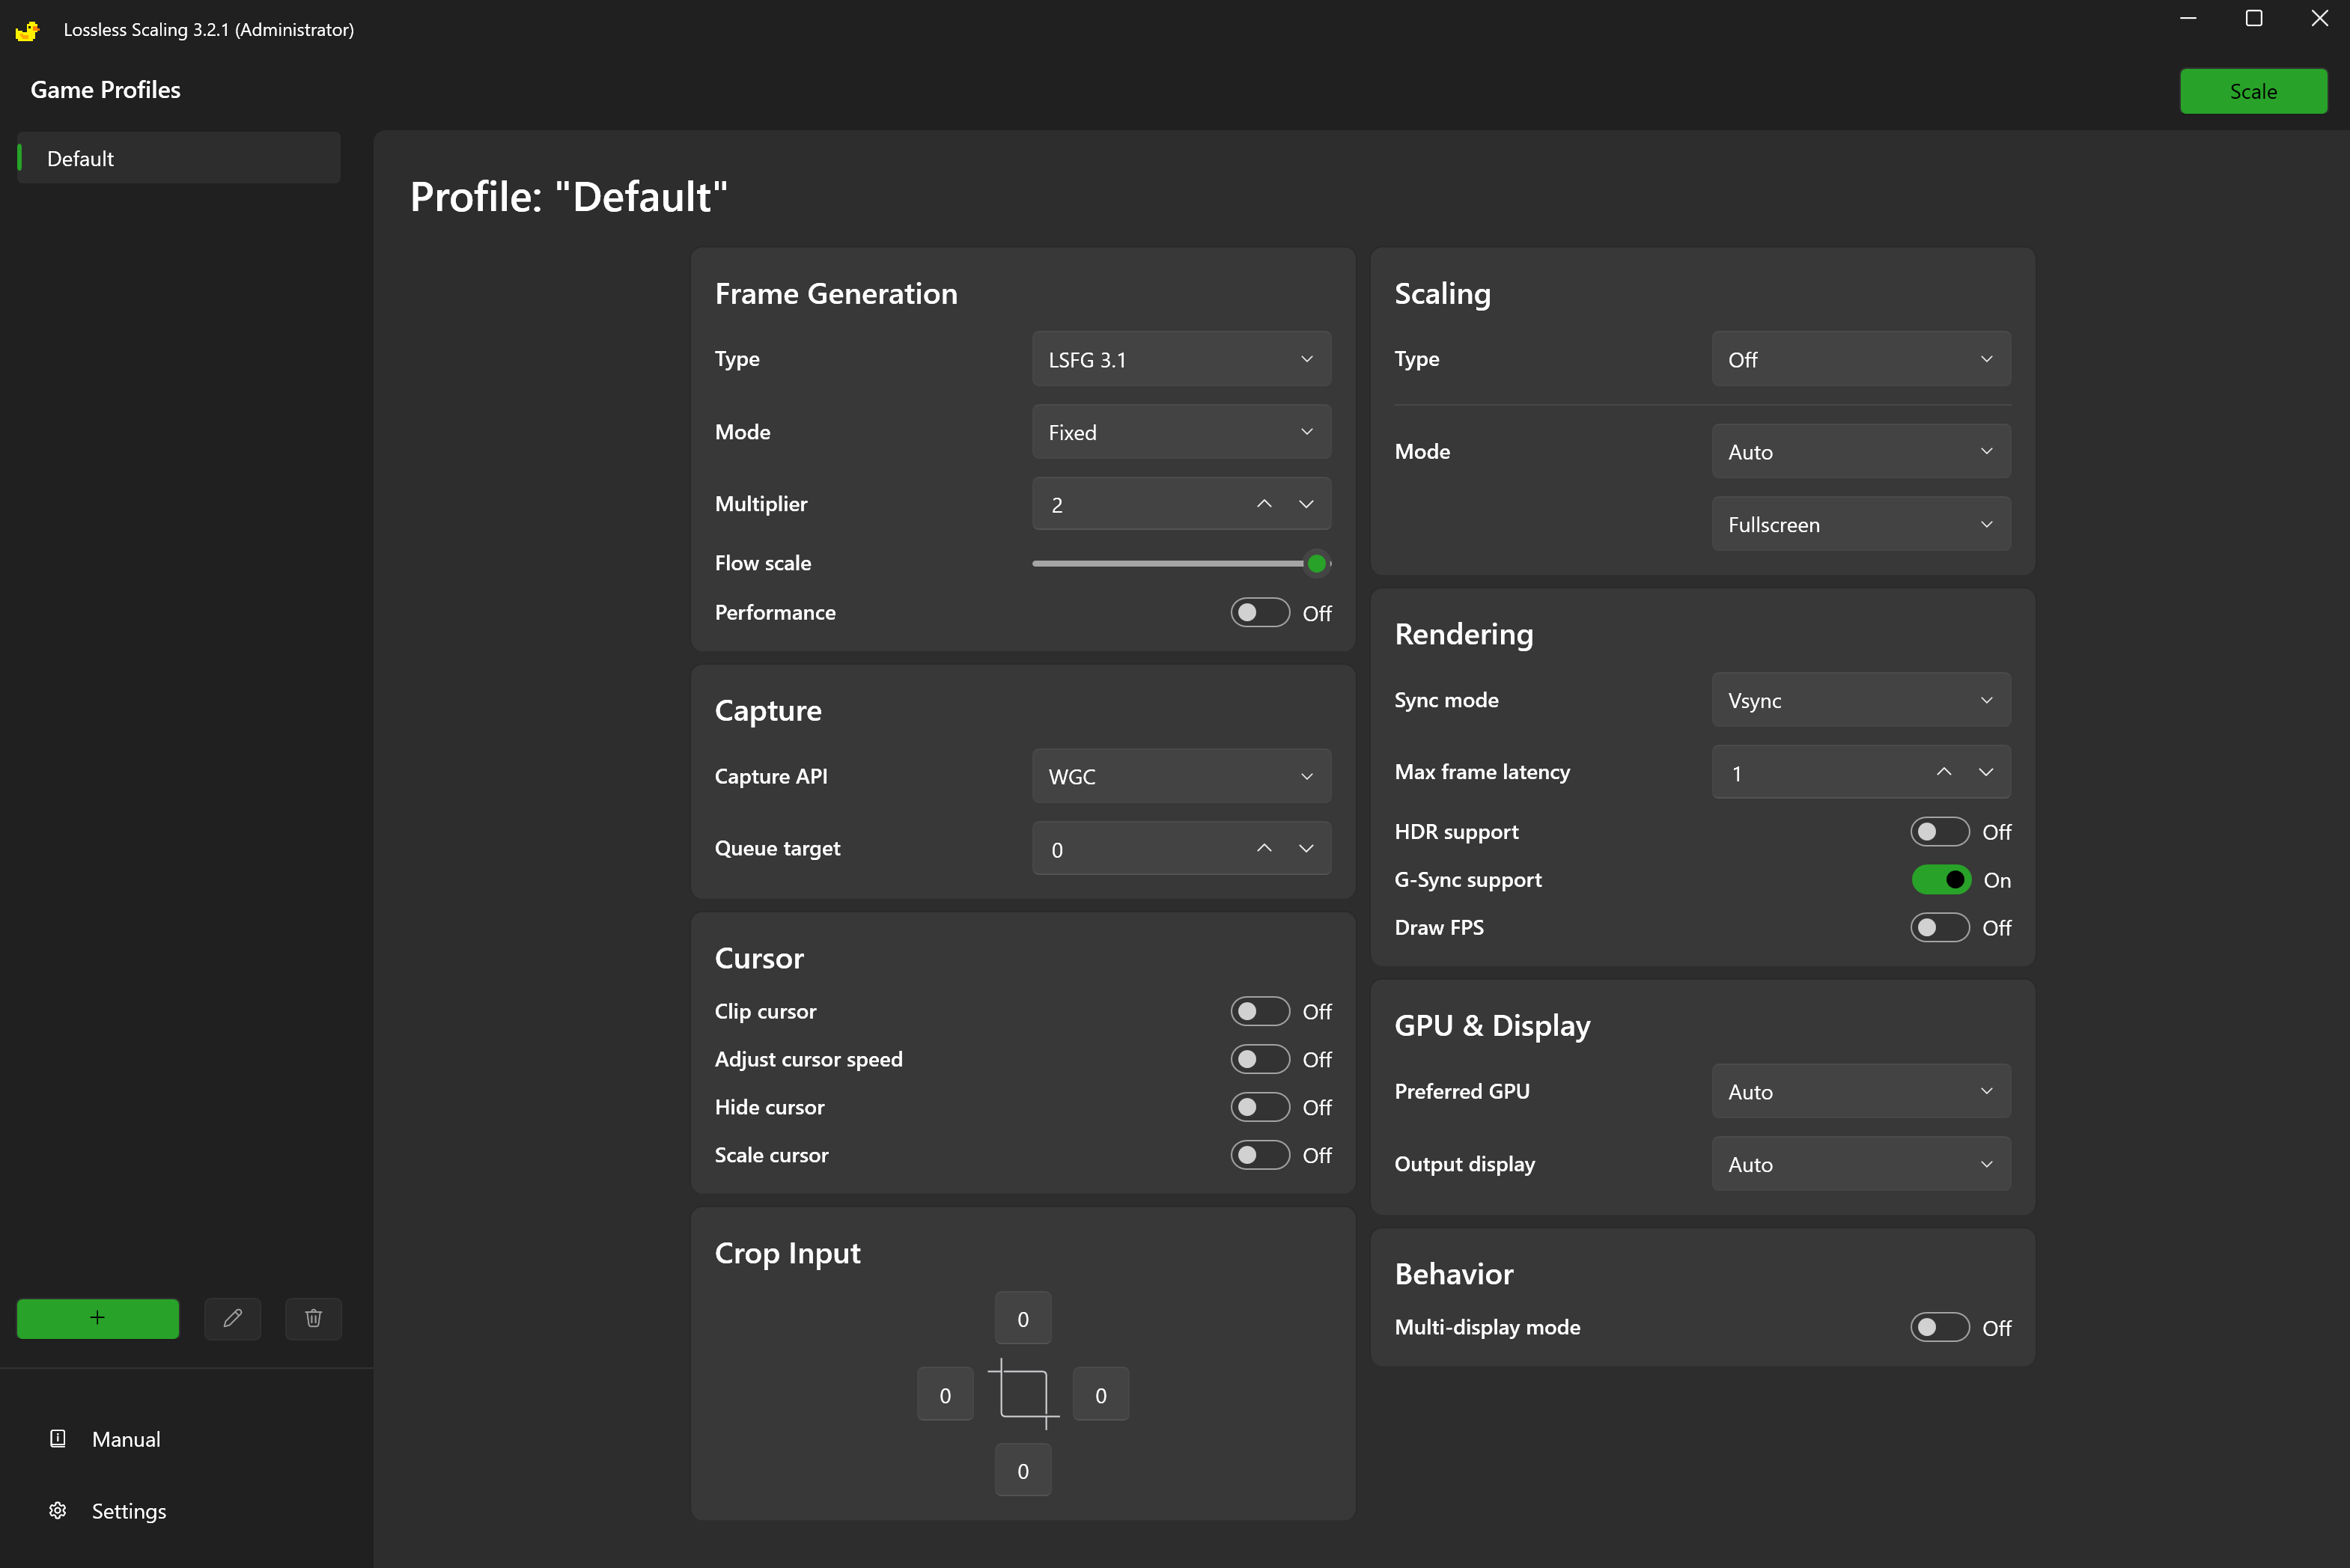The width and height of the screenshot is (2350, 1568).
Task: Click the Crop Input section heading
Action: point(788,1253)
